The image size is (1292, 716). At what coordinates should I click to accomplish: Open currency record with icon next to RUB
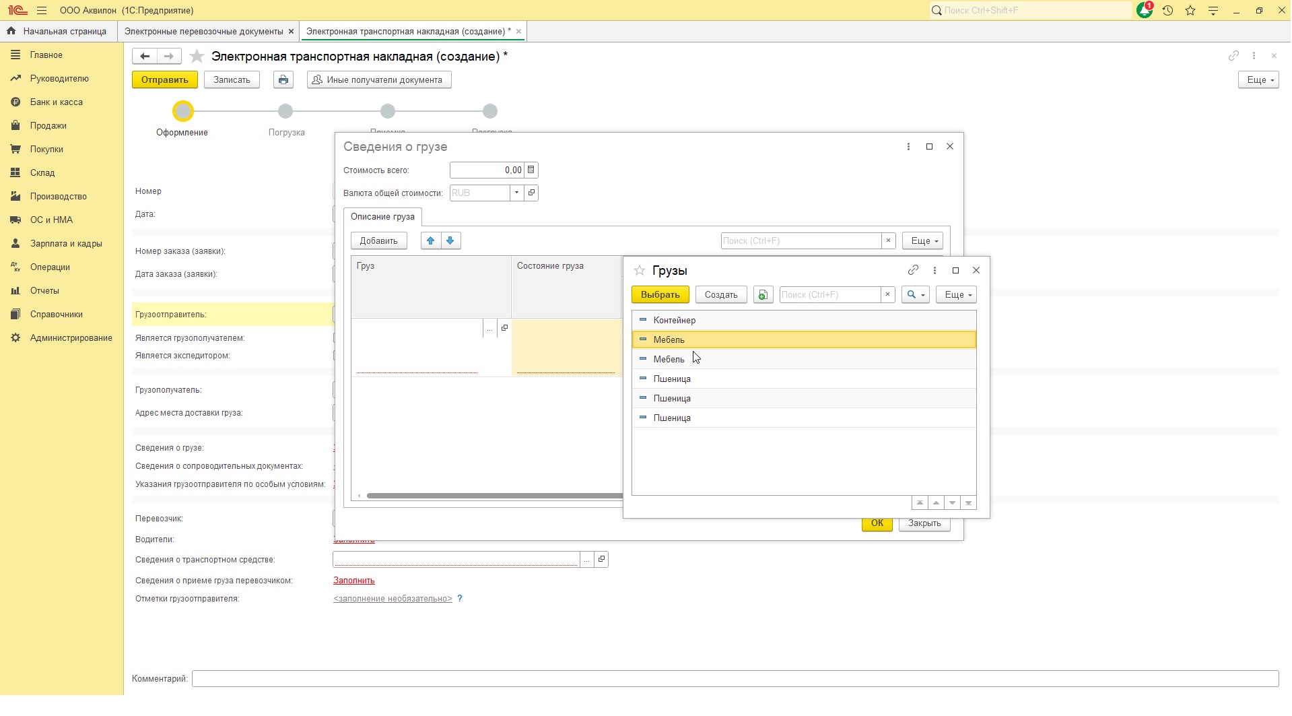[x=531, y=193]
